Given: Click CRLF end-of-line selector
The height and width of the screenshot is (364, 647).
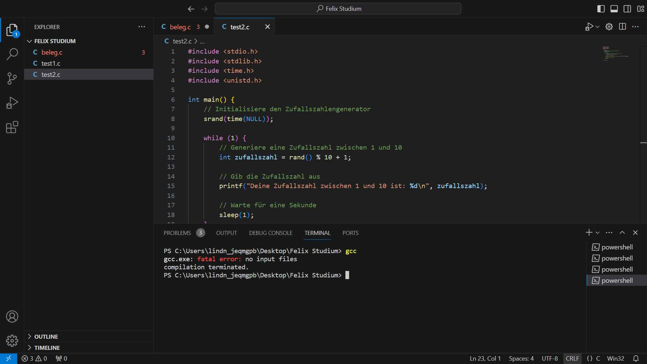Looking at the screenshot, I should click(572, 359).
